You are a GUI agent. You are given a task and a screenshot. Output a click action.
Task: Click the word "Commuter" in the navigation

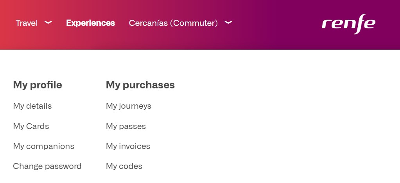(x=194, y=23)
